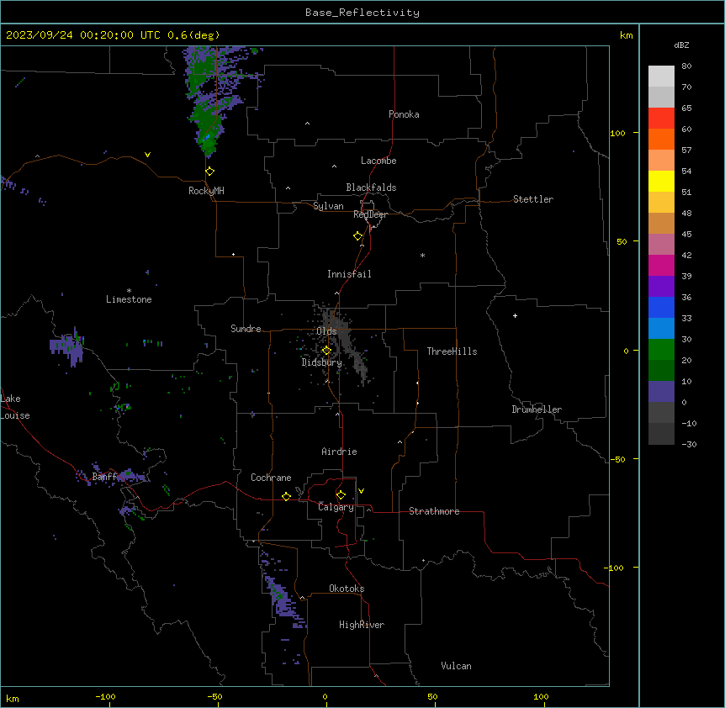The image size is (725, 708).
Task: Select the Stettler label
Action: 533,199
